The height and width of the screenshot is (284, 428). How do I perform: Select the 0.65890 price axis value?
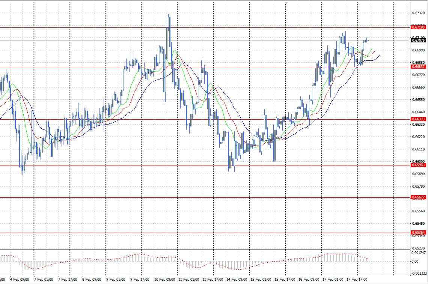[418, 174]
